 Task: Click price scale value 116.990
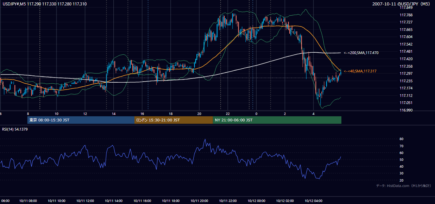point(405,110)
